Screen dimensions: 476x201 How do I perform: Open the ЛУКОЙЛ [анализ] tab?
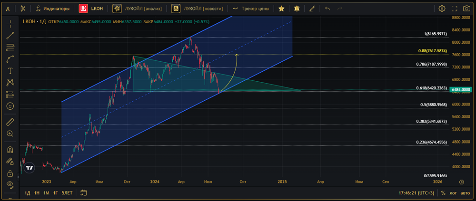[x=137, y=9]
